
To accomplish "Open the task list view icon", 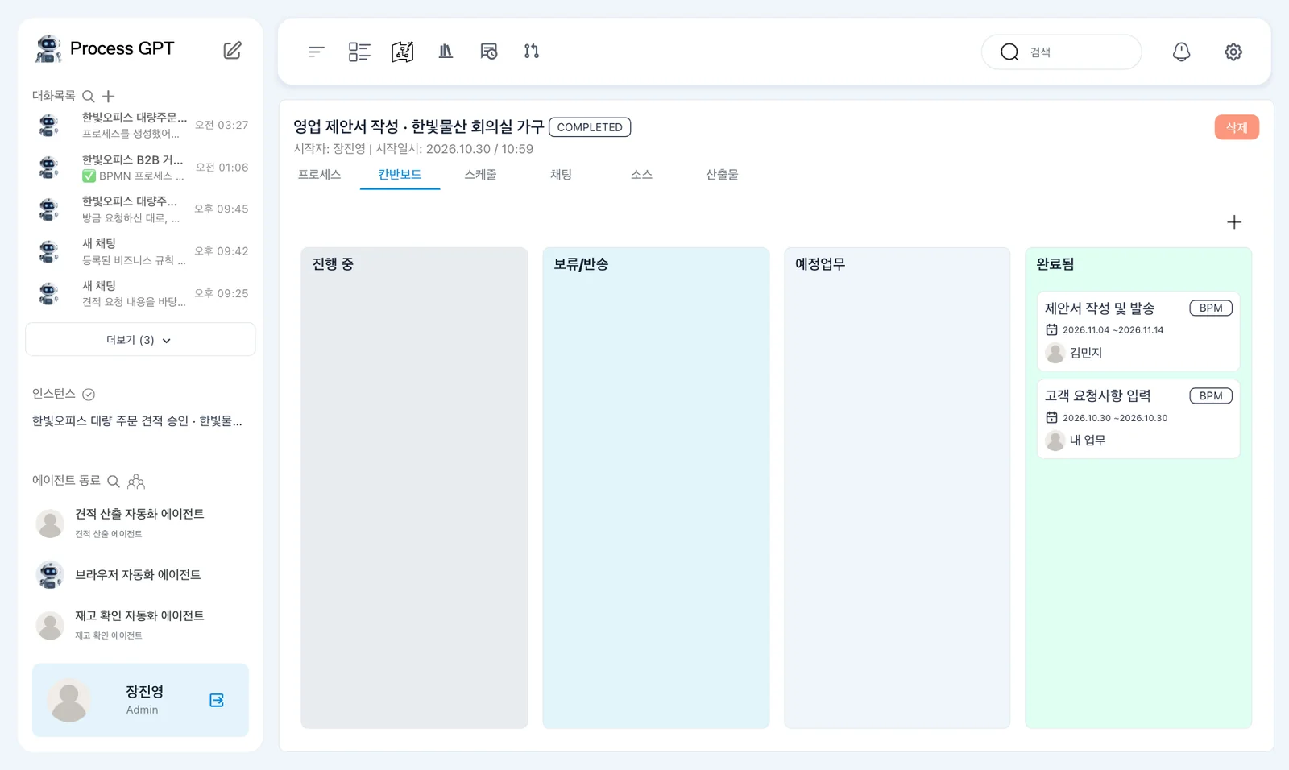I will 359,52.
